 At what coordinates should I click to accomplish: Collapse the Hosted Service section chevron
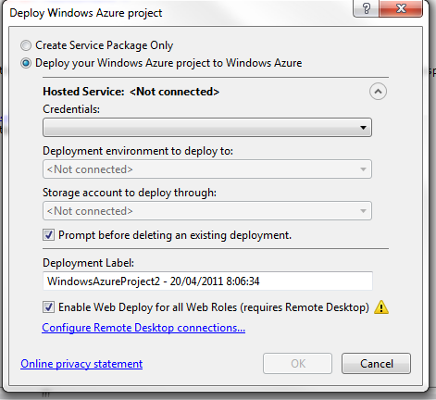378,92
